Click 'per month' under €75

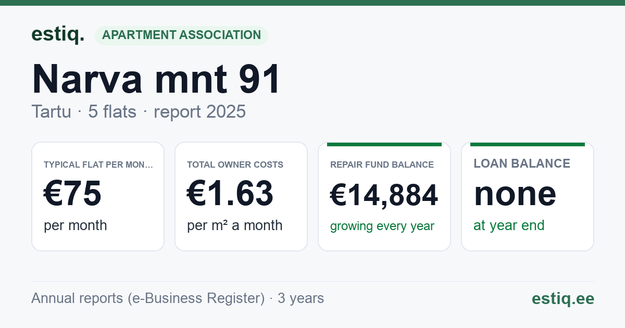[76, 225]
